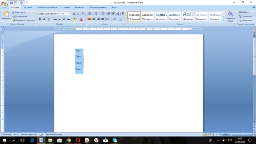Image resolution: width=256 pixels, height=144 pixels.
Task: Apply Обычный (Normal) style
Action: 134,16
